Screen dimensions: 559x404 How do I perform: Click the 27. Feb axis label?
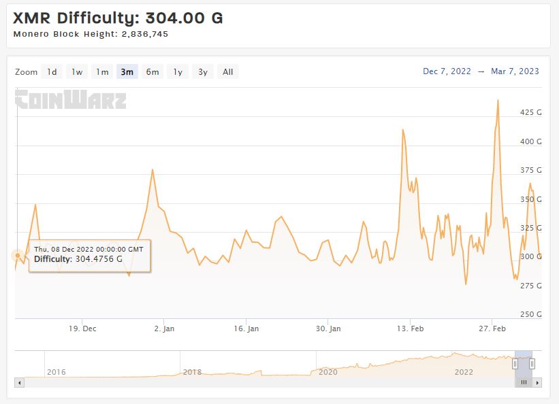tap(492, 329)
